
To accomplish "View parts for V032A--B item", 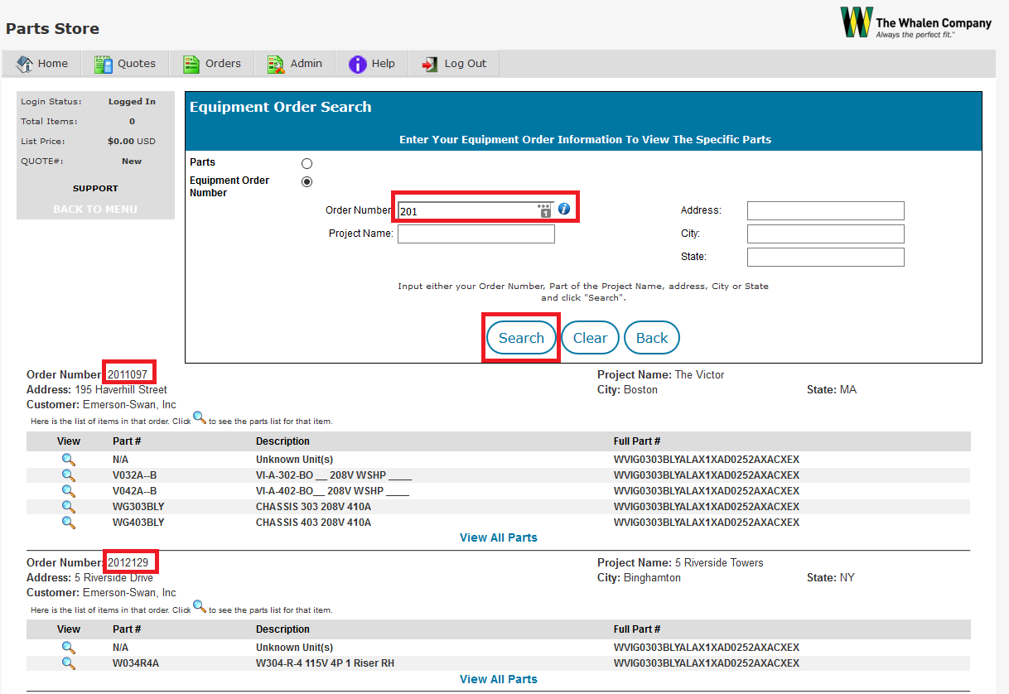I will [69, 475].
